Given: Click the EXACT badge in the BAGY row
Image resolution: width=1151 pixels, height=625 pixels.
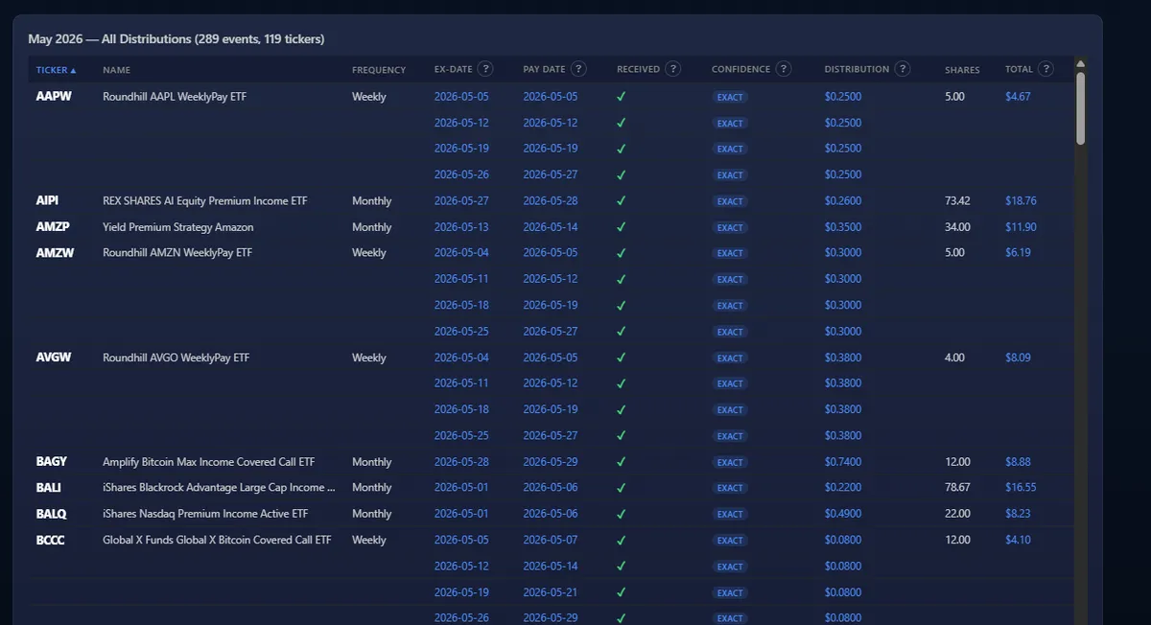Looking at the screenshot, I should tap(730, 462).
